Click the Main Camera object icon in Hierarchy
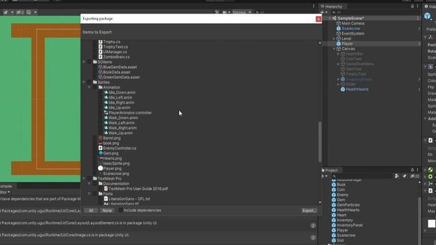Image resolution: width=436 pixels, height=245 pixels. coord(339,23)
